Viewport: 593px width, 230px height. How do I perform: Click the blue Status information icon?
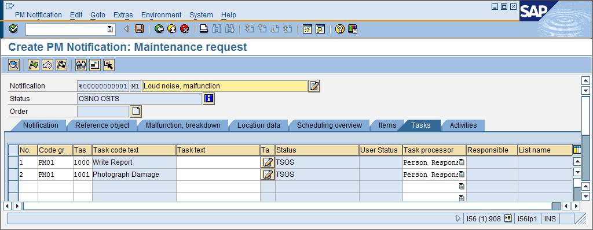pos(208,99)
